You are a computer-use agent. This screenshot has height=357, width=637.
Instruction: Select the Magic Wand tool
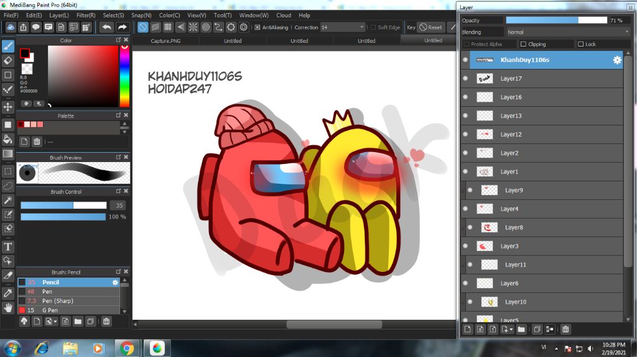click(7, 200)
